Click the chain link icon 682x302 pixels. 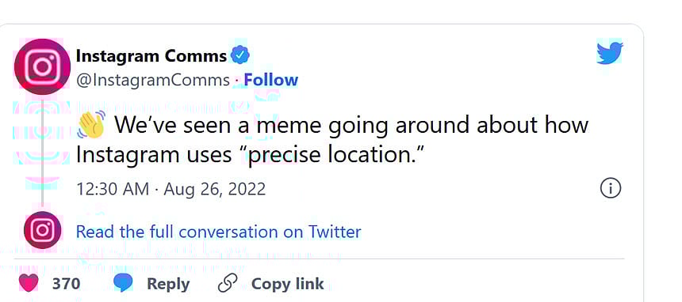click(x=227, y=284)
